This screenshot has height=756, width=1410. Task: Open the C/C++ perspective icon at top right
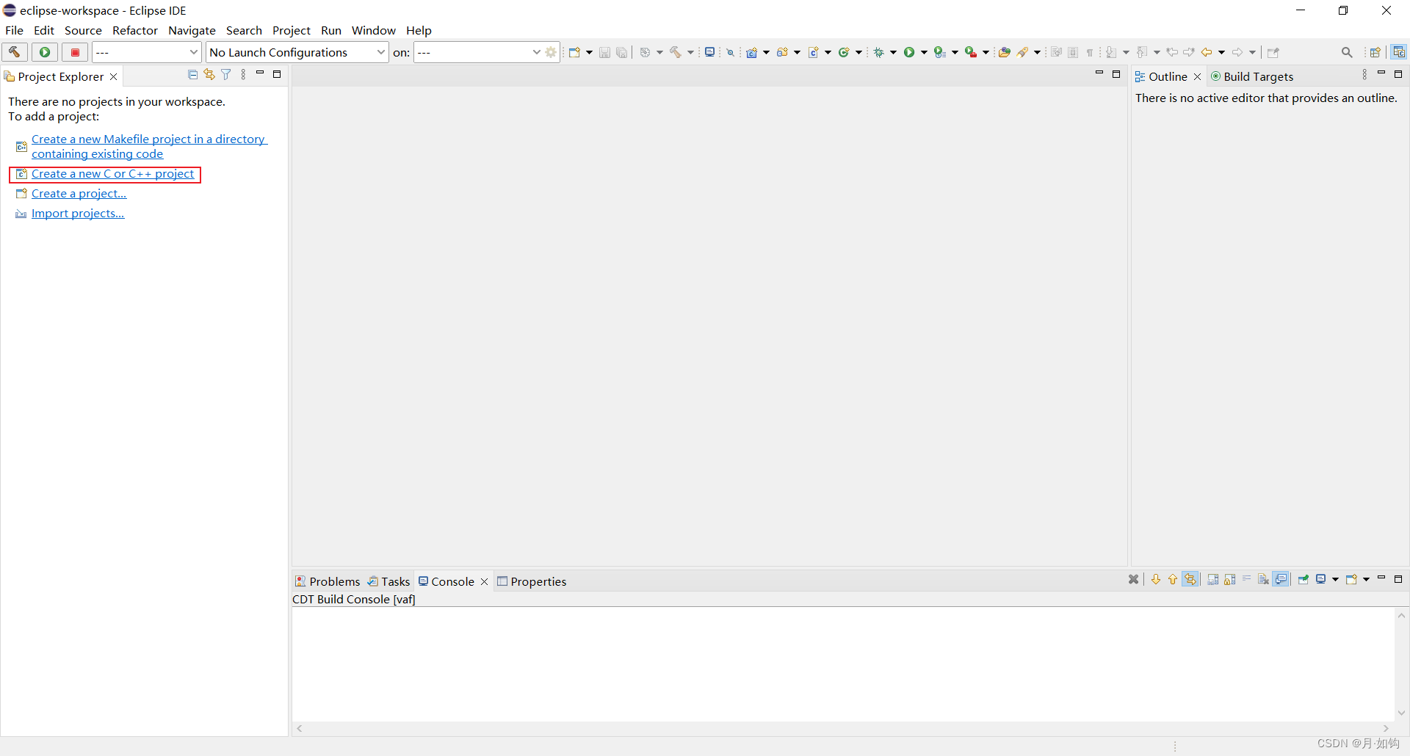click(1400, 52)
